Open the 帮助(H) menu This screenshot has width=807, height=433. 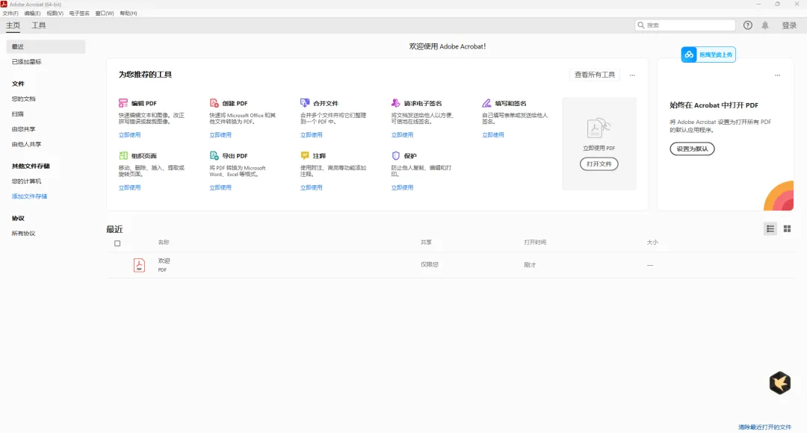coord(129,13)
